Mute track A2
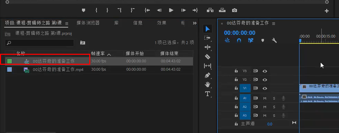 click(x=265, y=107)
